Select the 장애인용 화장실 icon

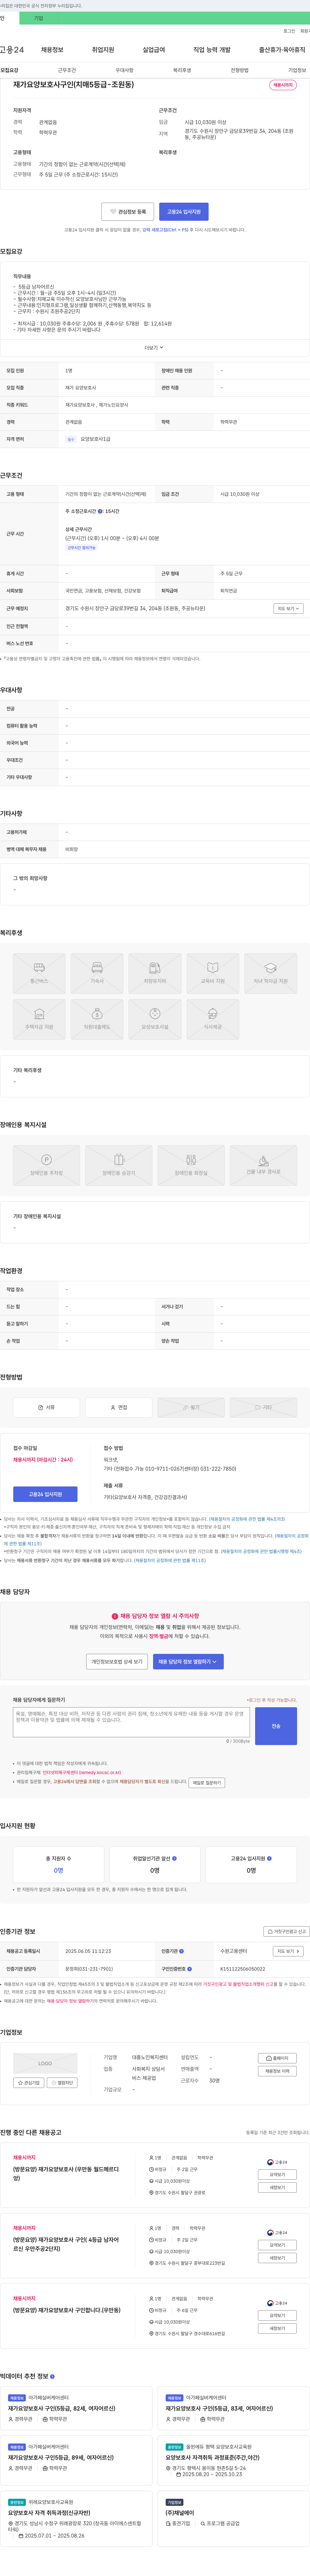191,1165
